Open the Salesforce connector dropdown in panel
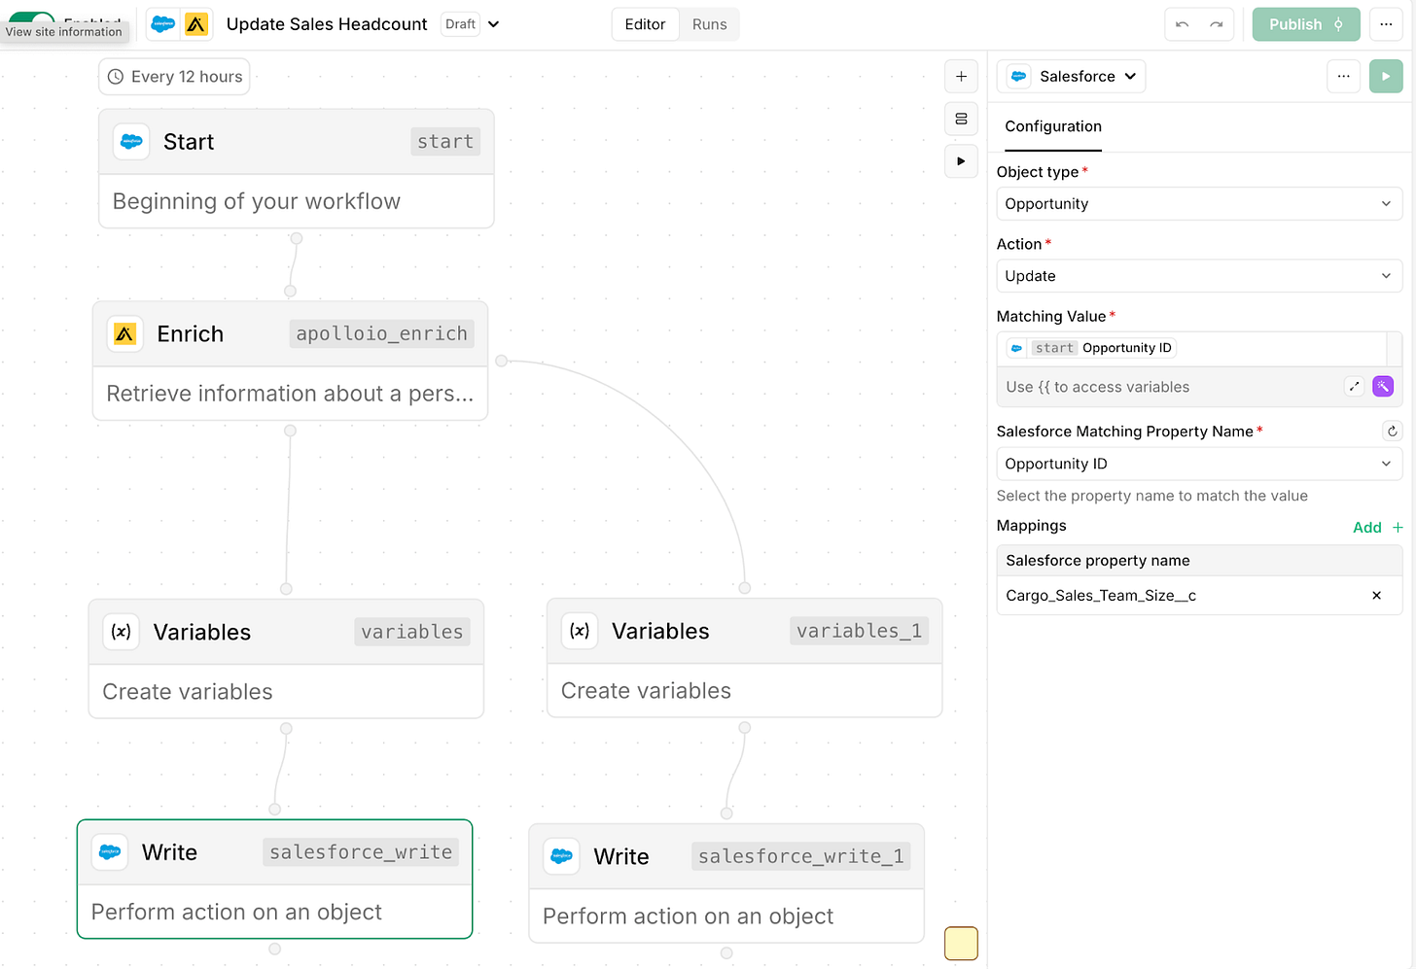Viewport: 1416px width, 969px height. pyautogui.click(x=1072, y=77)
